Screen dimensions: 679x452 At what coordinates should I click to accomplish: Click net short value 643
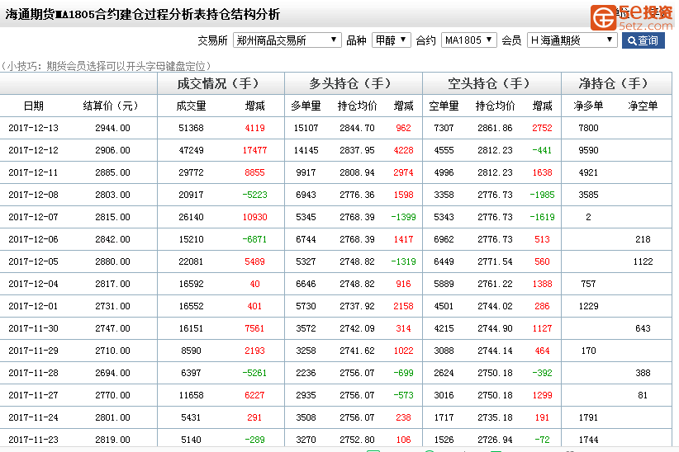pos(643,328)
